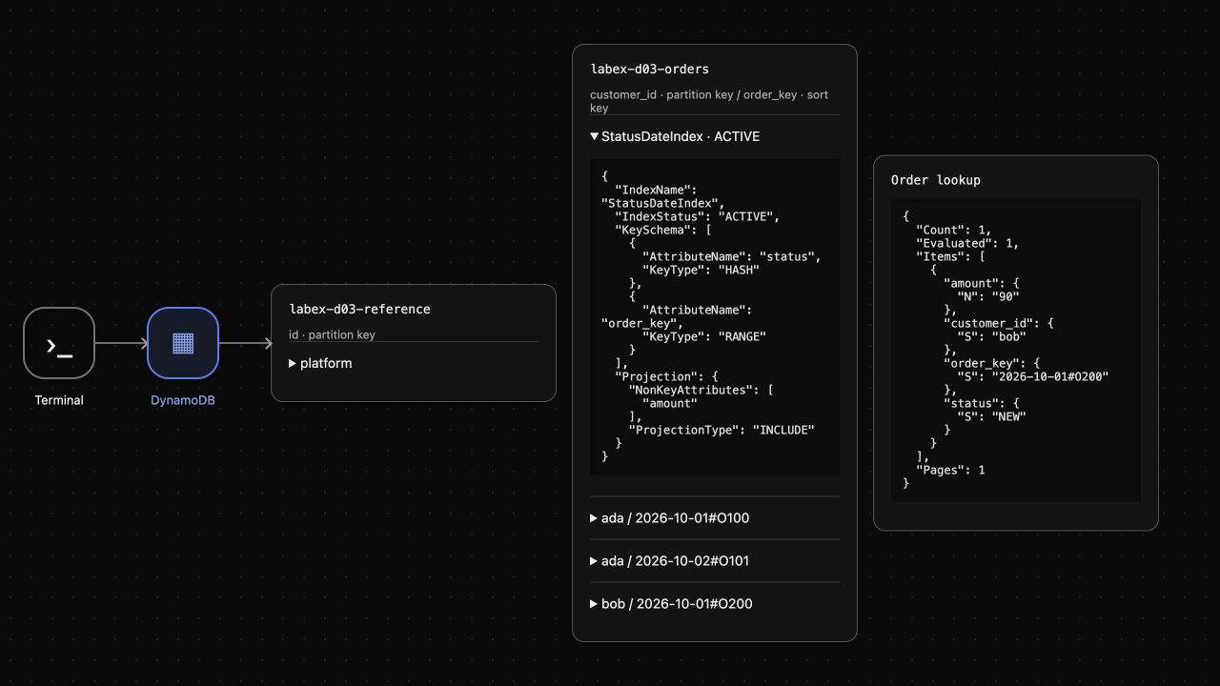Click the DynamoDB label under the node

183,400
